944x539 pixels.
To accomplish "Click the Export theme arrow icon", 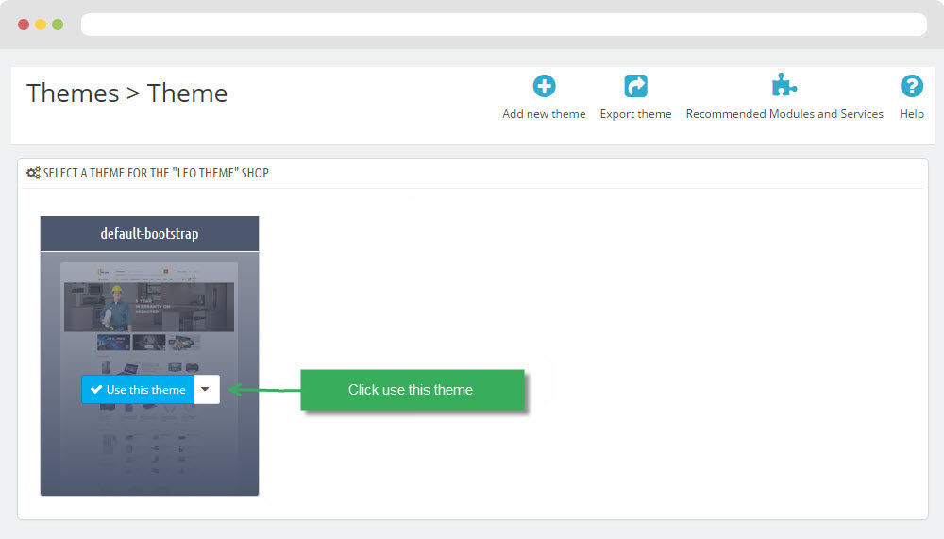I will [635, 87].
